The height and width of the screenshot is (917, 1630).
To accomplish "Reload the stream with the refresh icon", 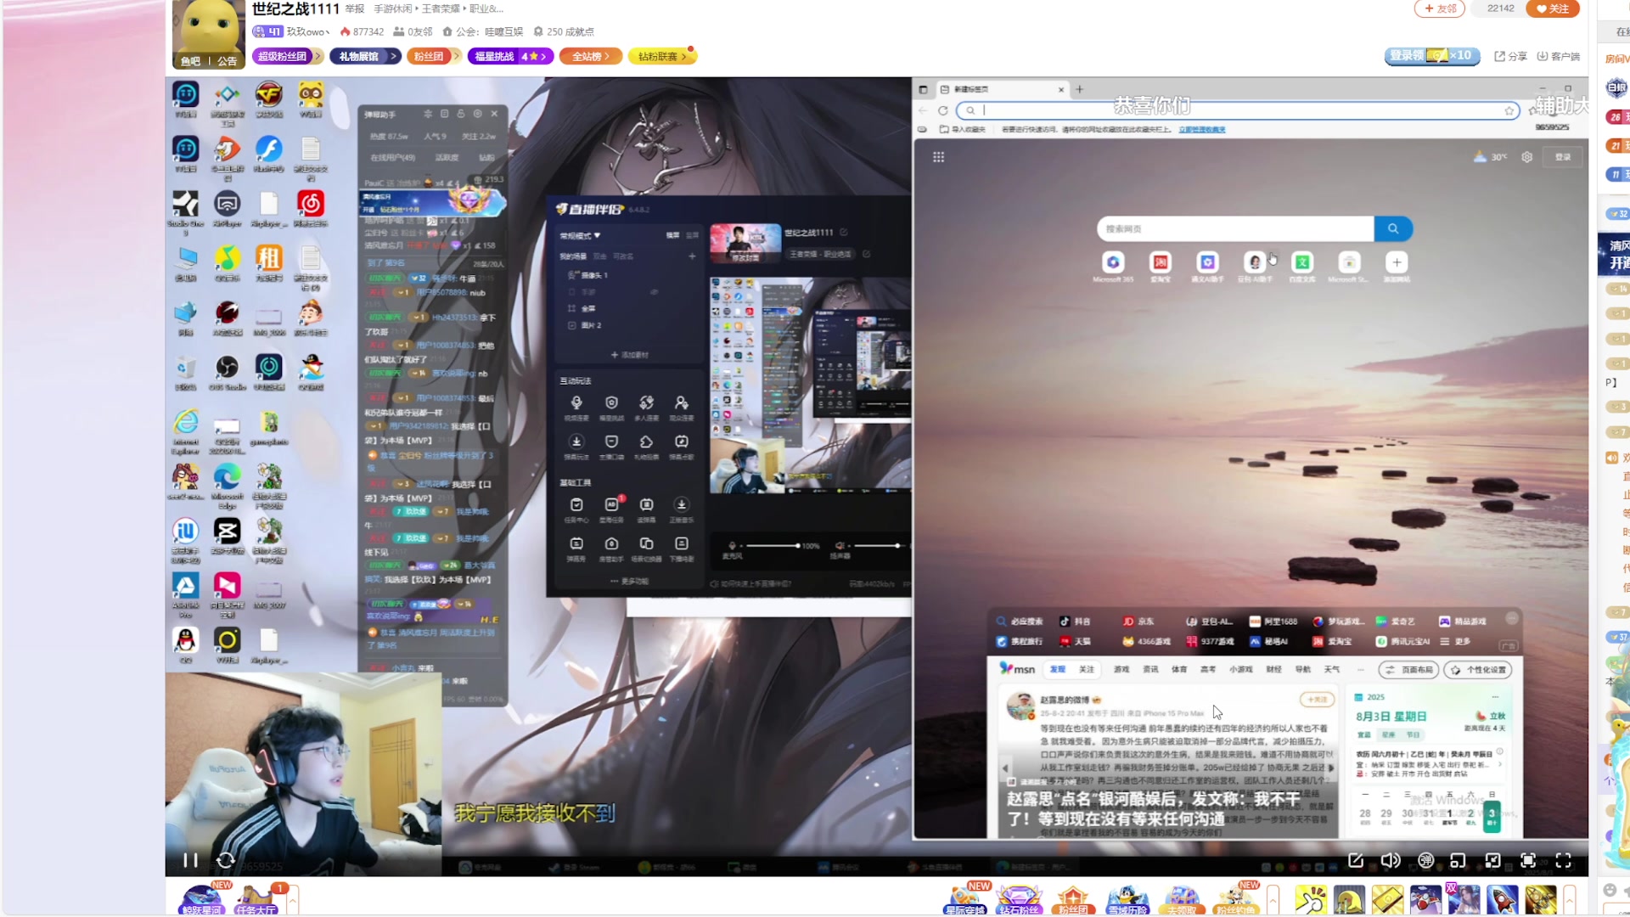I will 226,860.
